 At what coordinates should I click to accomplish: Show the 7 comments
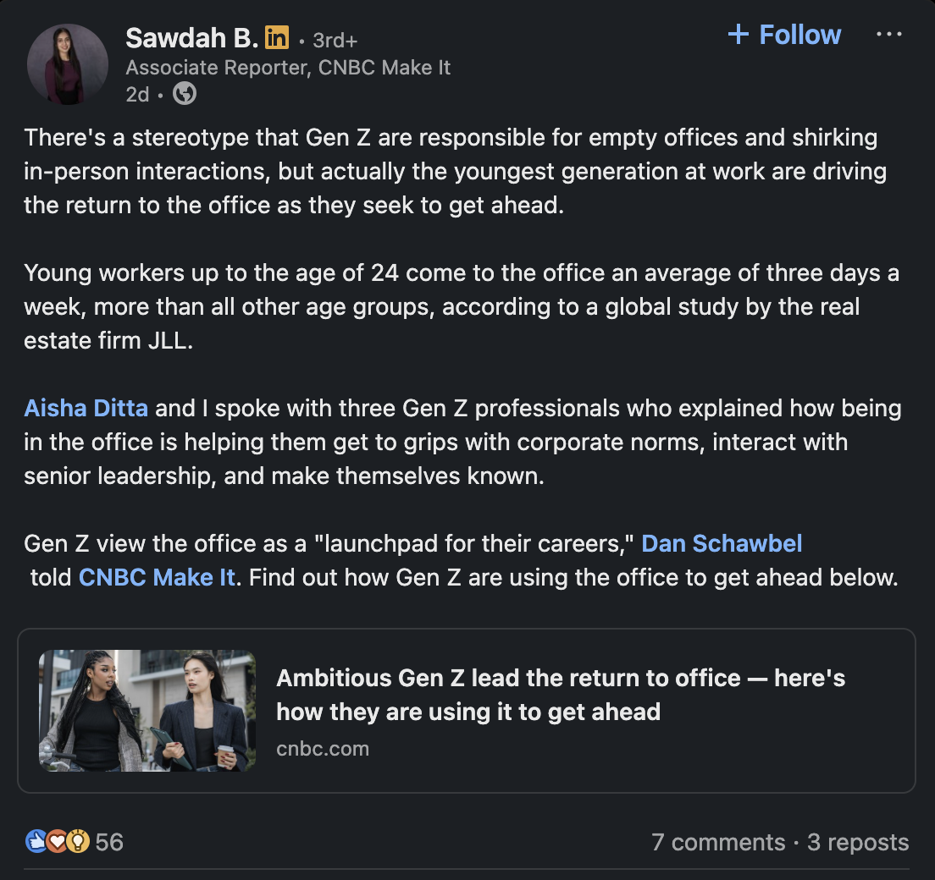pyautogui.click(x=717, y=843)
